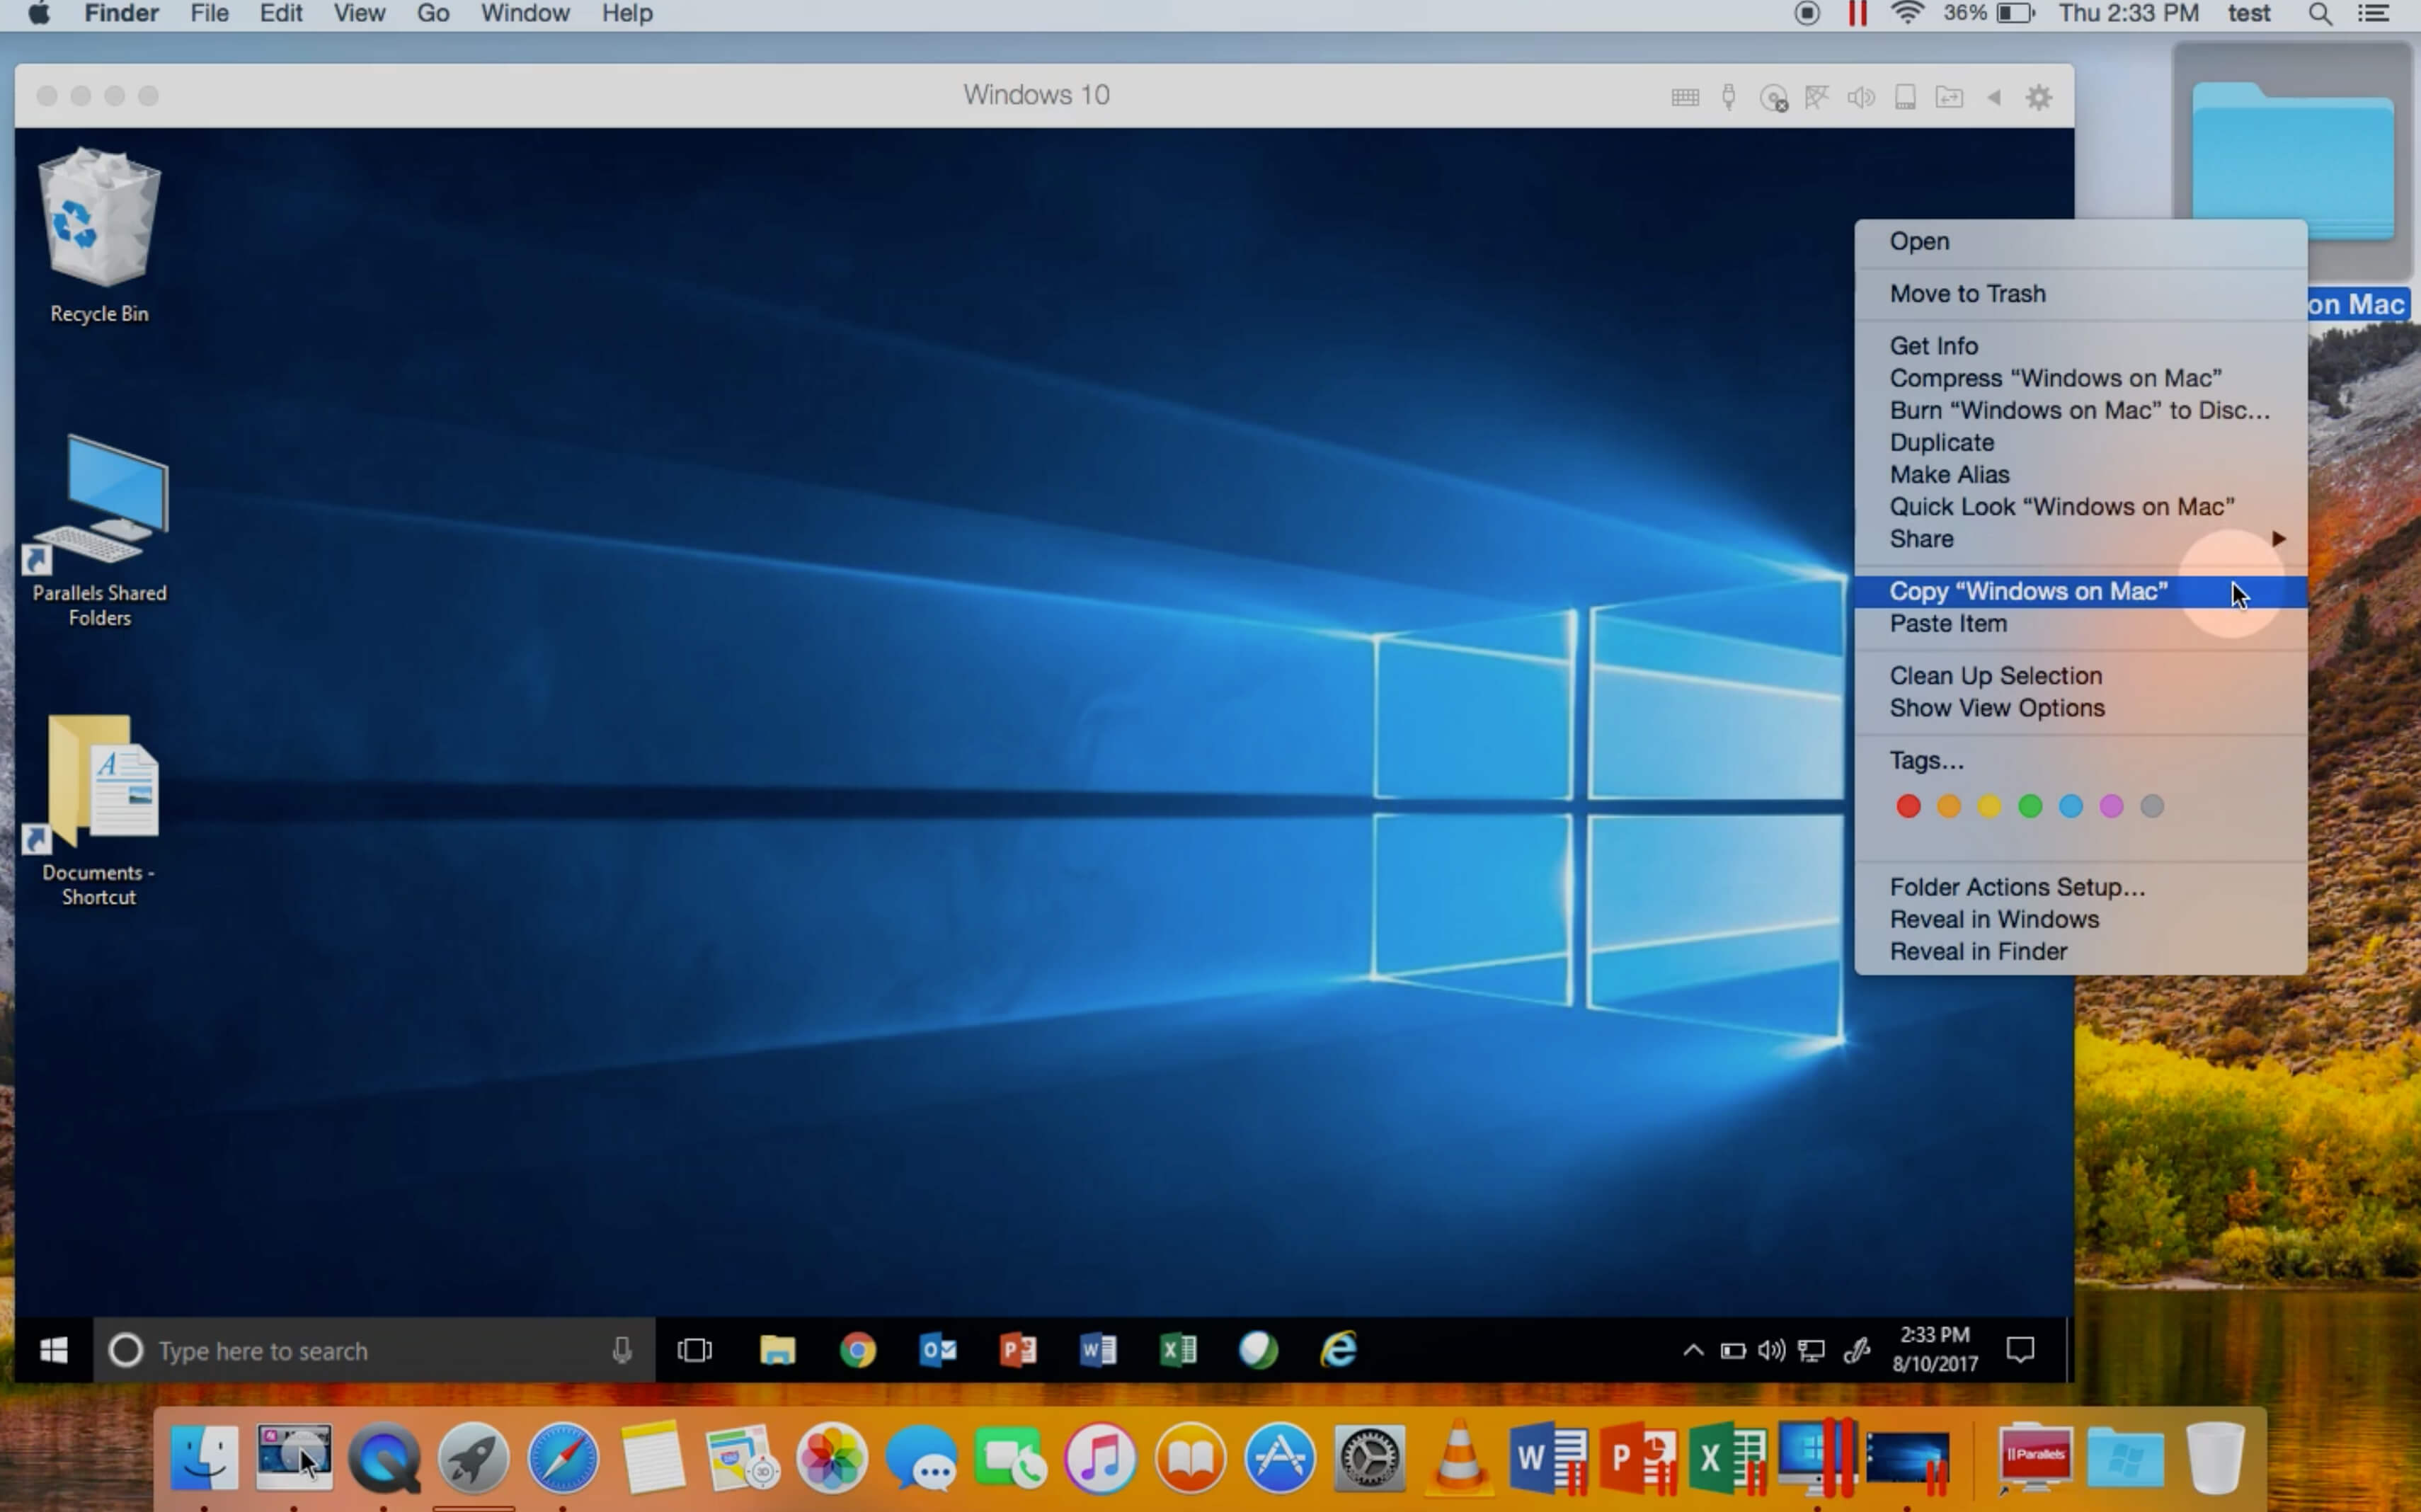The image size is (2421, 1512).
Task: Click 'Move to Trash' context menu option
Action: 1968,291
